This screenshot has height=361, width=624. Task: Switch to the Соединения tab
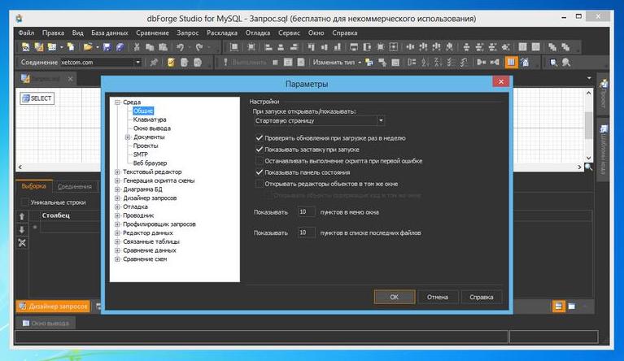(74, 186)
